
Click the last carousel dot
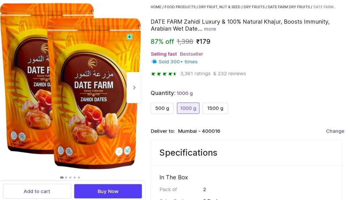coord(79,177)
